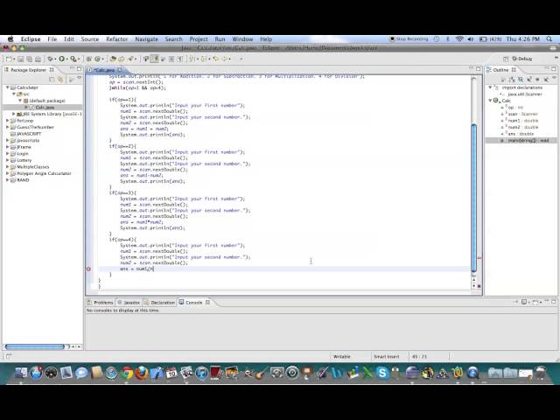Start debugging with the Debug bug icon
The height and width of the screenshot is (420, 560).
[x=51, y=59]
